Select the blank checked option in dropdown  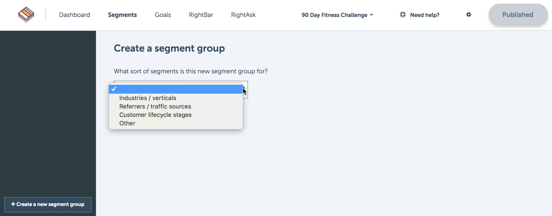176,89
